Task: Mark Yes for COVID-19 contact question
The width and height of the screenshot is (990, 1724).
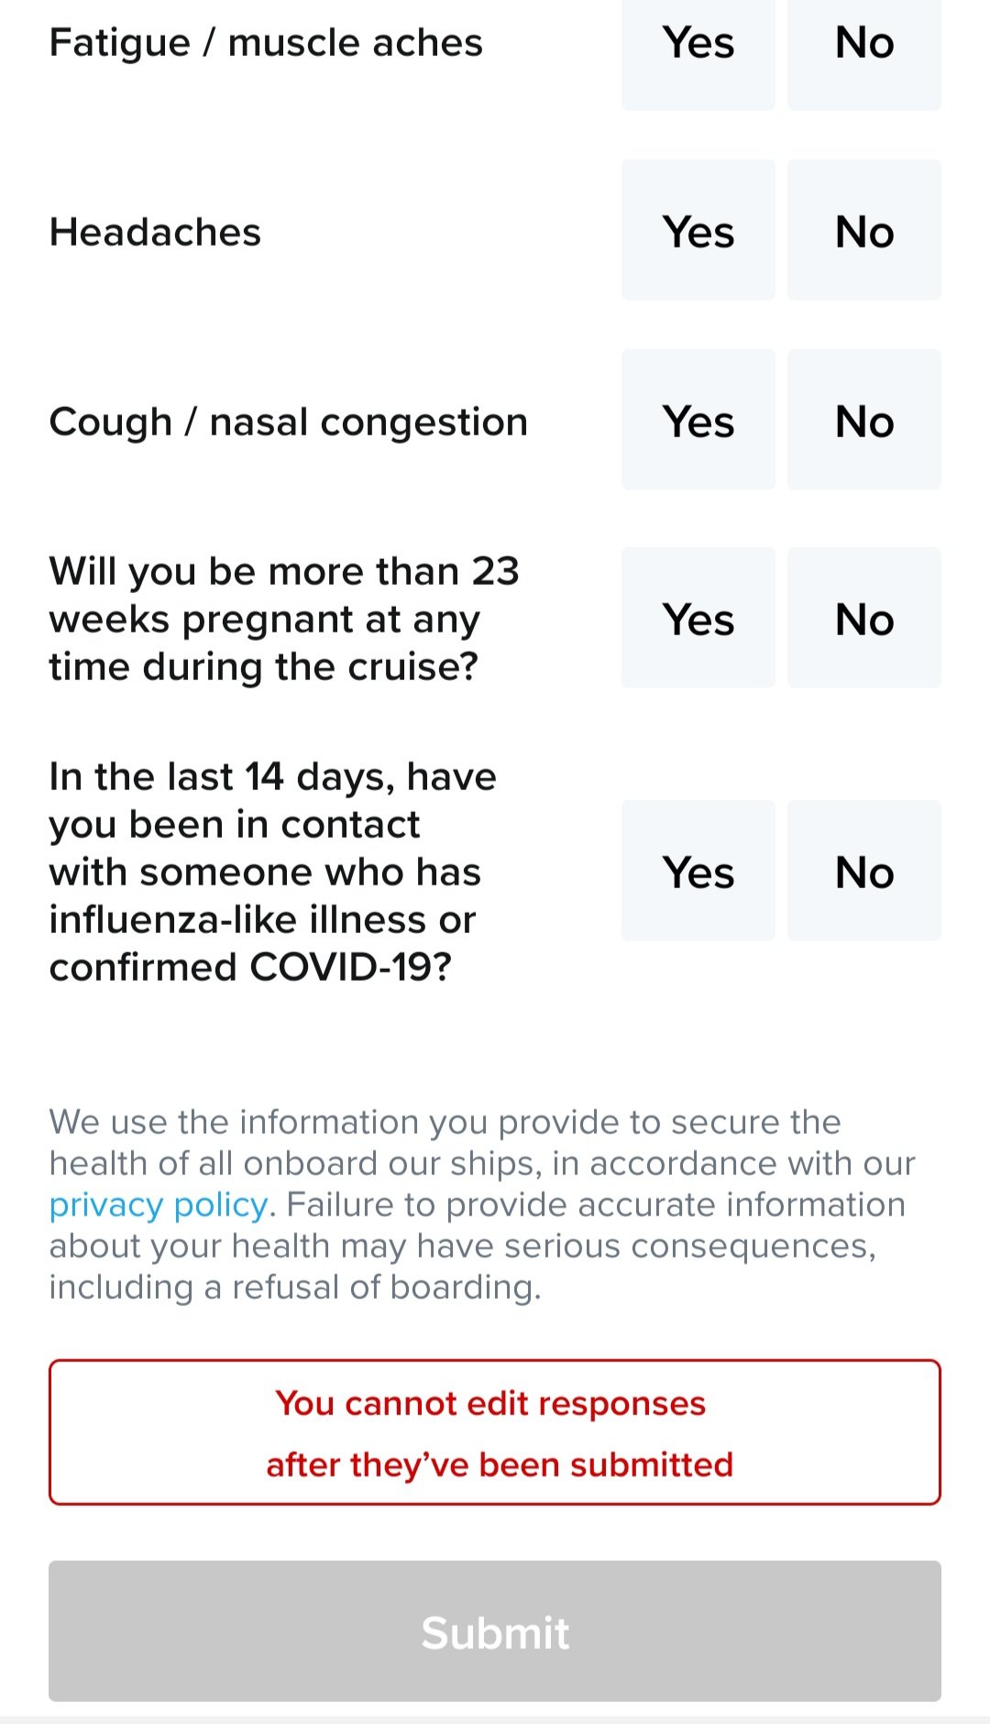Action: (x=698, y=871)
